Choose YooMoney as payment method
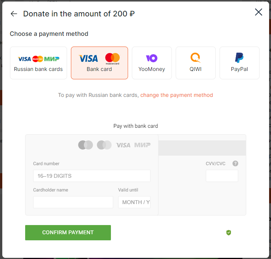271x259 pixels. pyautogui.click(x=152, y=63)
